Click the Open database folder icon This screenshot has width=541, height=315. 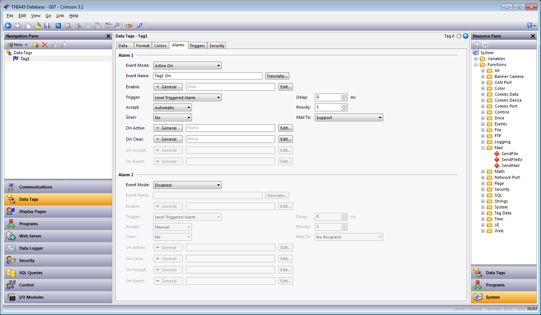click(38, 26)
